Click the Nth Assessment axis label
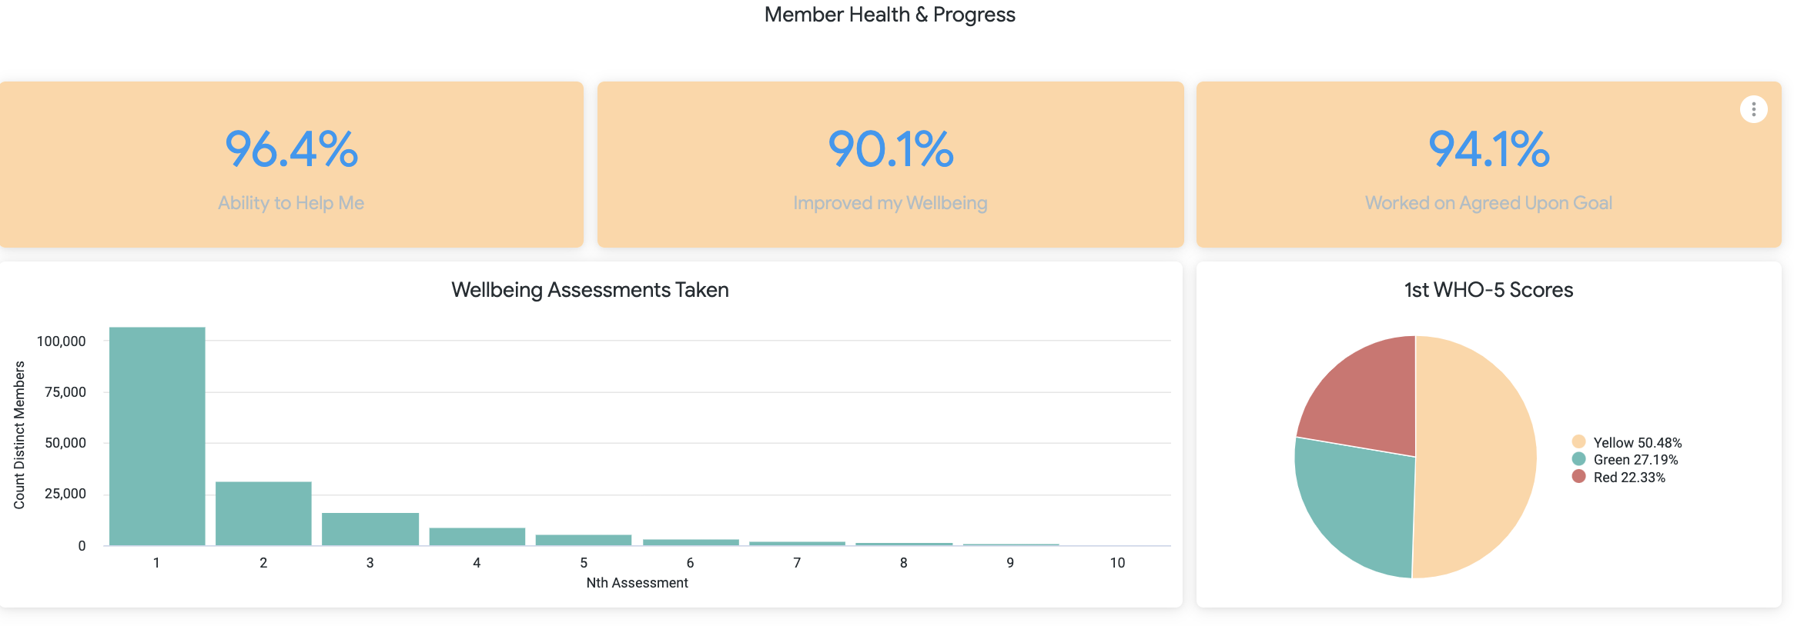 pos(637,583)
